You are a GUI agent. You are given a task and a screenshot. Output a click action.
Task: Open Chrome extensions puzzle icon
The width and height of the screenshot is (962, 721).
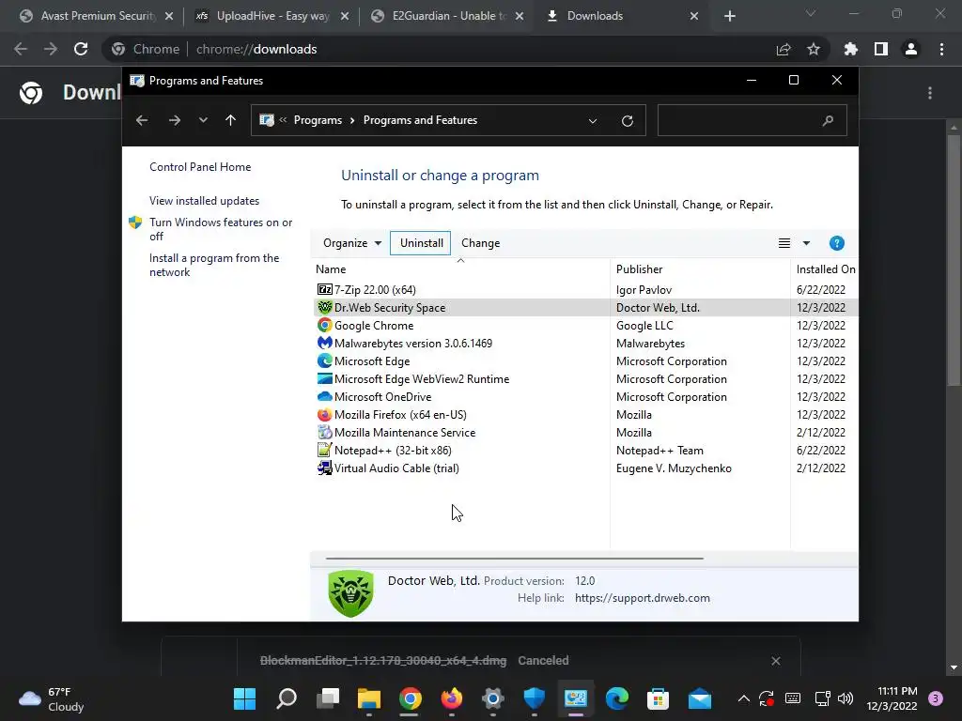(x=850, y=49)
